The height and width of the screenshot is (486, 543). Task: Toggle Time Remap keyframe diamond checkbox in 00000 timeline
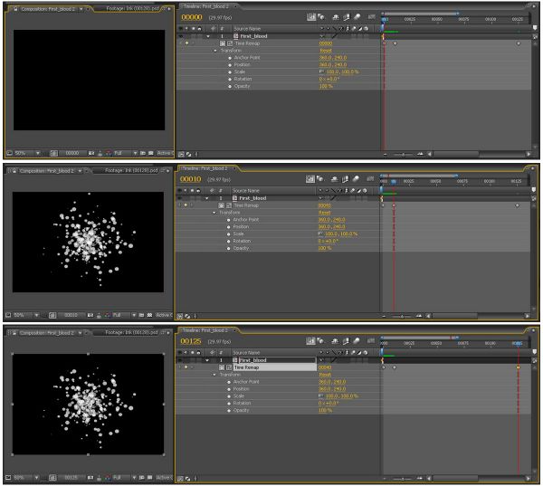click(x=187, y=43)
